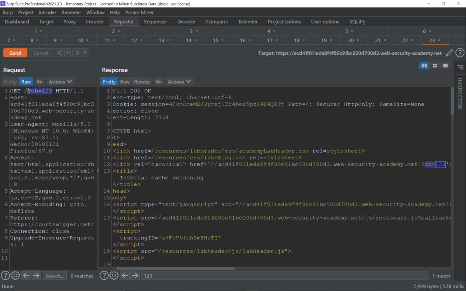Close Repeater tab 1

(41, 31)
